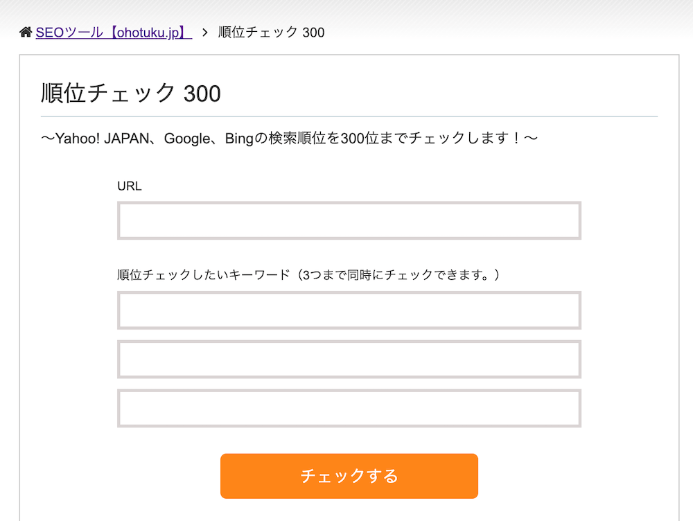Click the home icon in breadcrumb
This screenshot has width=693, height=521.
[26, 32]
